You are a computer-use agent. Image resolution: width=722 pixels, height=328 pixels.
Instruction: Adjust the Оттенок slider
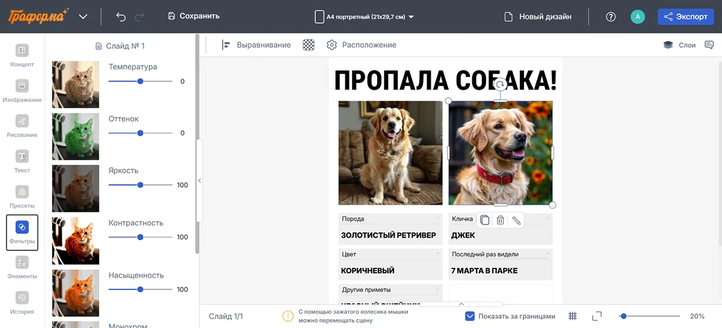click(140, 133)
